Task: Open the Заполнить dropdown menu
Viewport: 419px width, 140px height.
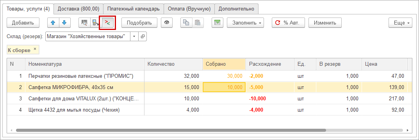Action: [x=246, y=23]
